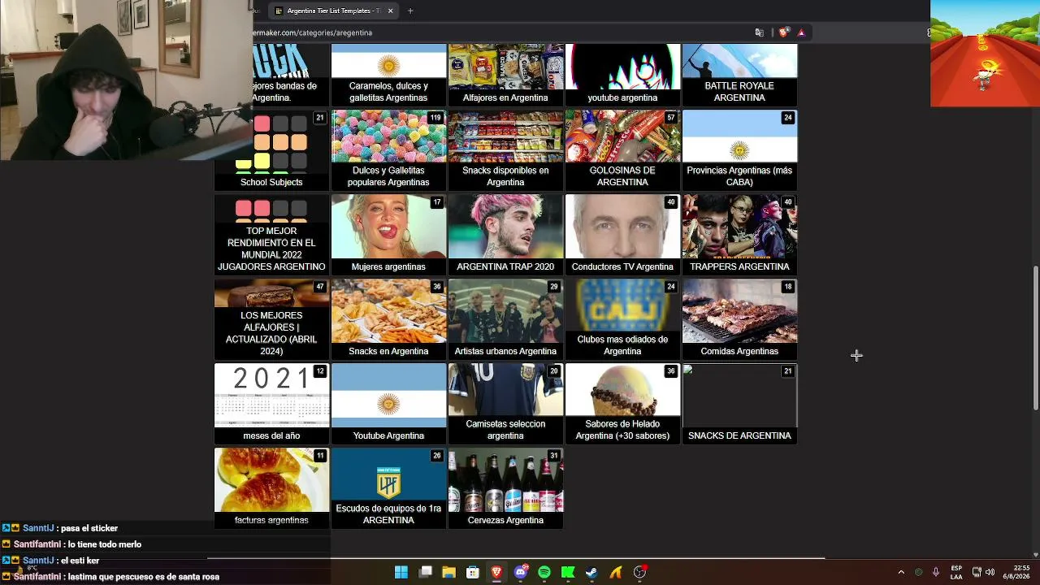Open the meses del año template

pos(271,403)
